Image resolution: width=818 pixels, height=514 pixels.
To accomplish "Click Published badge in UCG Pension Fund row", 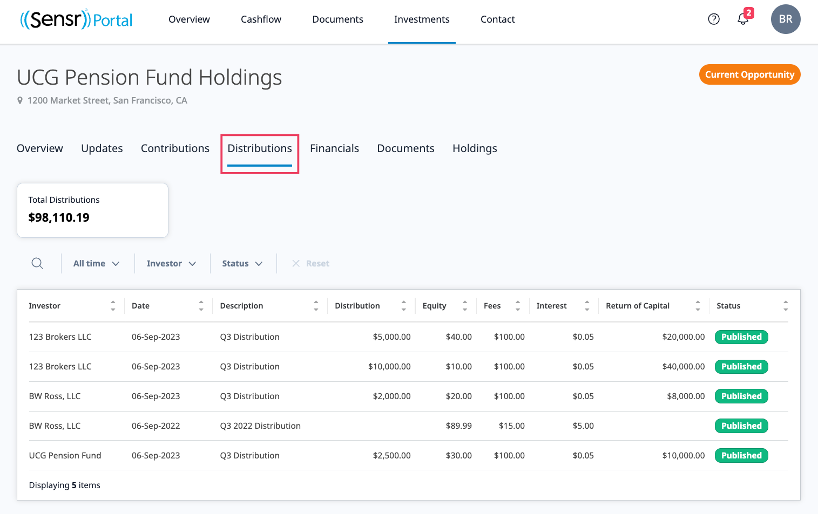I will 741,456.
